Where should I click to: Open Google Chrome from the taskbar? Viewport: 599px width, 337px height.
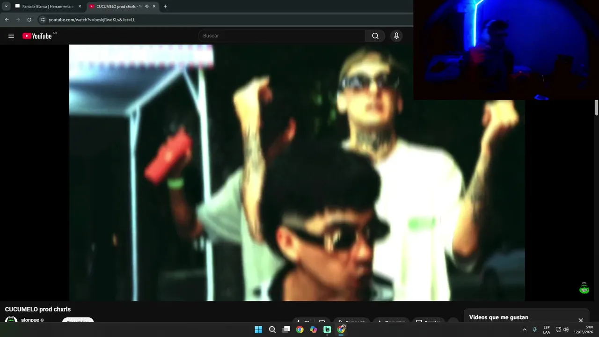click(x=300, y=330)
